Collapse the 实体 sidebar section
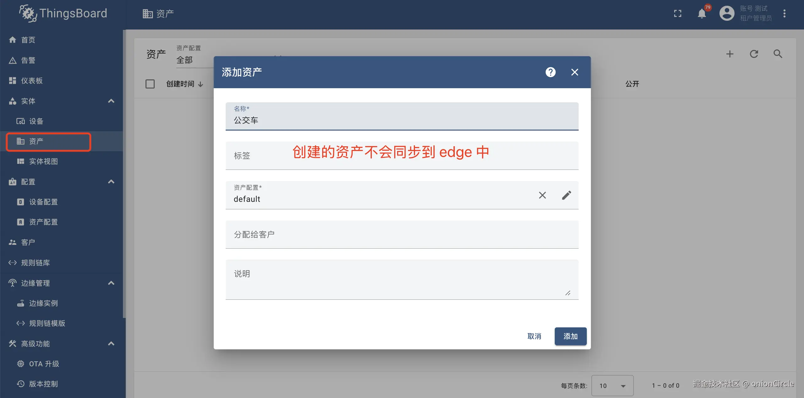Screen dimensions: 804x398 111,101
